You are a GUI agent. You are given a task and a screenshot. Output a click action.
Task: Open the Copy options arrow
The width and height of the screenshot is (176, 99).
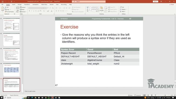[10, 10]
